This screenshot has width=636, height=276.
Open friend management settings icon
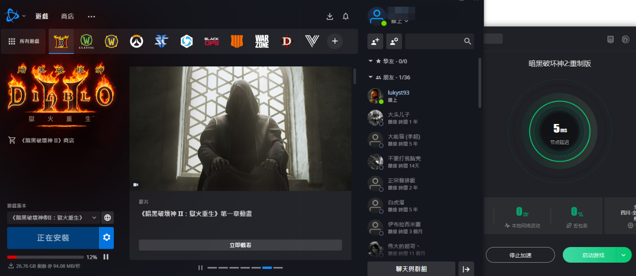pos(394,41)
